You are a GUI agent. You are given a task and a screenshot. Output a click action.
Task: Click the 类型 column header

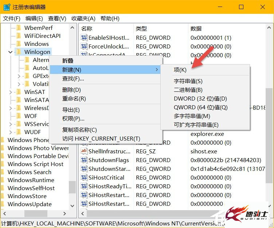(x=141, y=28)
